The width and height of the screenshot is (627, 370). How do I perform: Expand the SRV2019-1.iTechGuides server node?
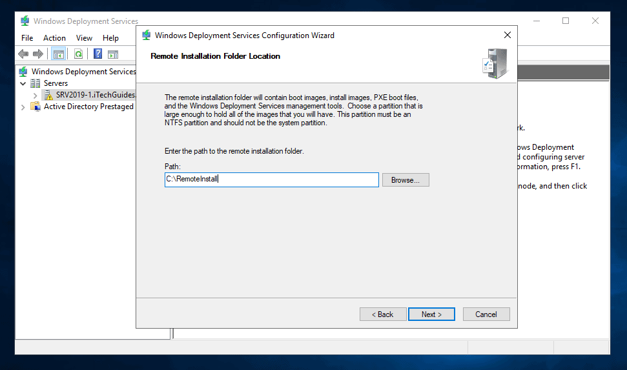(x=36, y=95)
